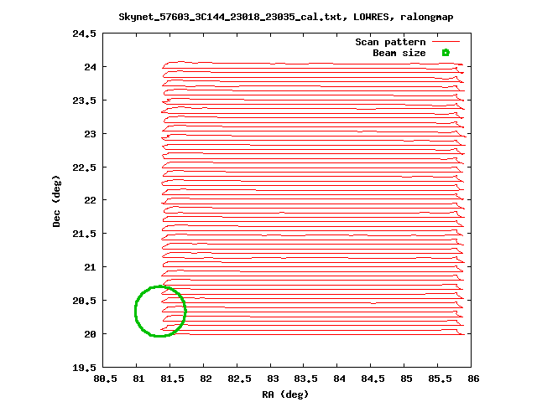Image resolution: width=537 pixels, height=402 pixels.
Task: Click the RA tick label 85
Action: coord(406,379)
